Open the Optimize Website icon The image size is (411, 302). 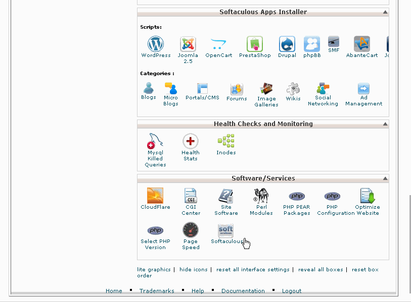pyautogui.click(x=368, y=196)
